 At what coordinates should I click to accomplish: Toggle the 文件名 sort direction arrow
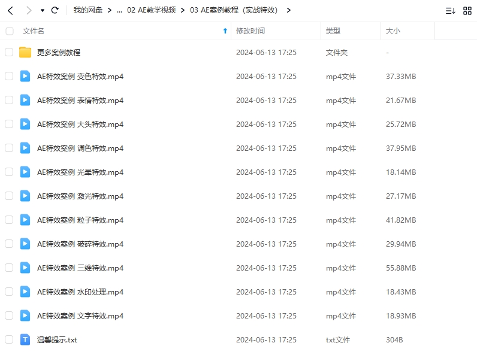pyautogui.click(x=225, y=31)
